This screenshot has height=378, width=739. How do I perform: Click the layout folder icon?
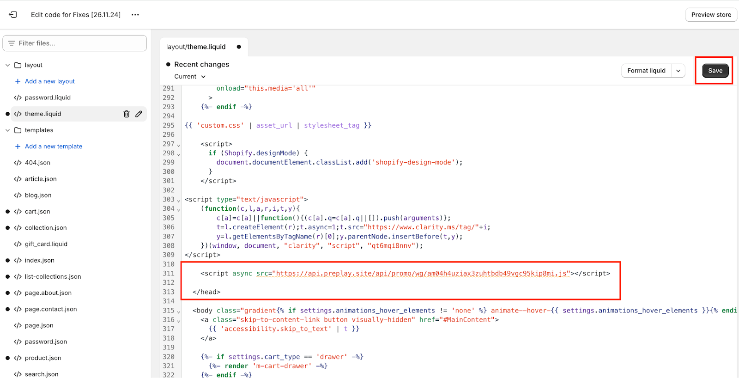[18, 65]
